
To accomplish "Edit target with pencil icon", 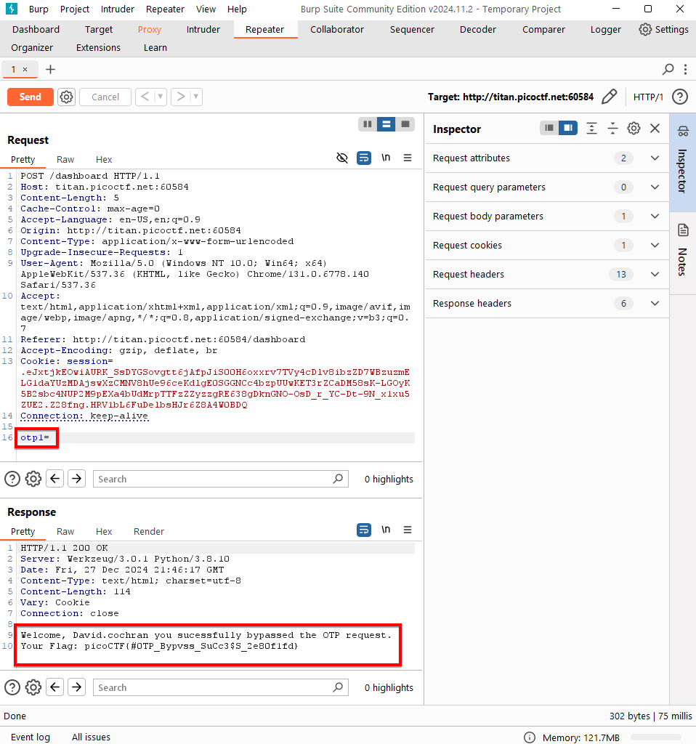I will (x=609, y=97).
